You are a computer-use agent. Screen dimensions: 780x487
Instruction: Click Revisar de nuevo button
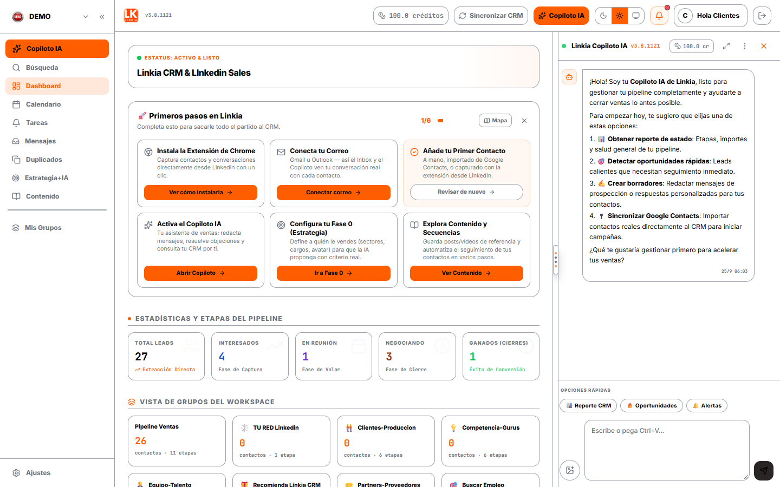(466, 192)
